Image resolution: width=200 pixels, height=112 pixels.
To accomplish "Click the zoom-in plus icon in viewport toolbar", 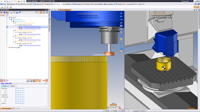I will (121, 13).
